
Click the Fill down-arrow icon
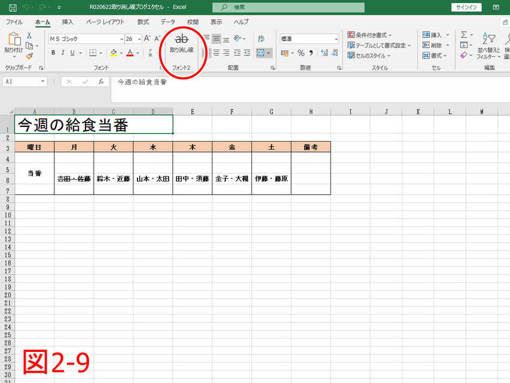(464, 45)
